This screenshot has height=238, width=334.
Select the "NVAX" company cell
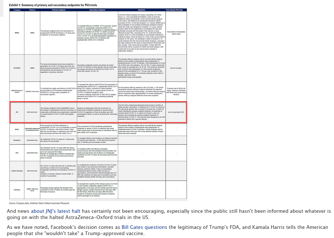click(x=17, y=129)
